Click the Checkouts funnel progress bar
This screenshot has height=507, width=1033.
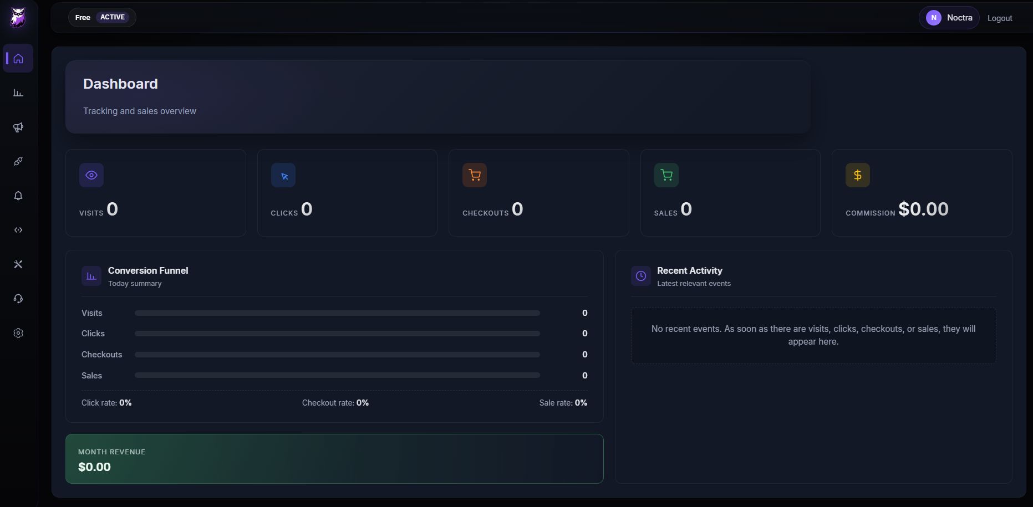pos(337,355)
